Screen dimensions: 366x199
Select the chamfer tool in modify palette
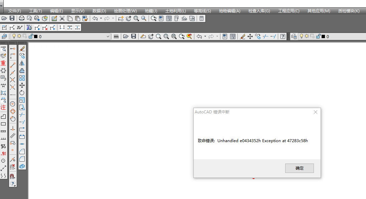pos(22,151)
